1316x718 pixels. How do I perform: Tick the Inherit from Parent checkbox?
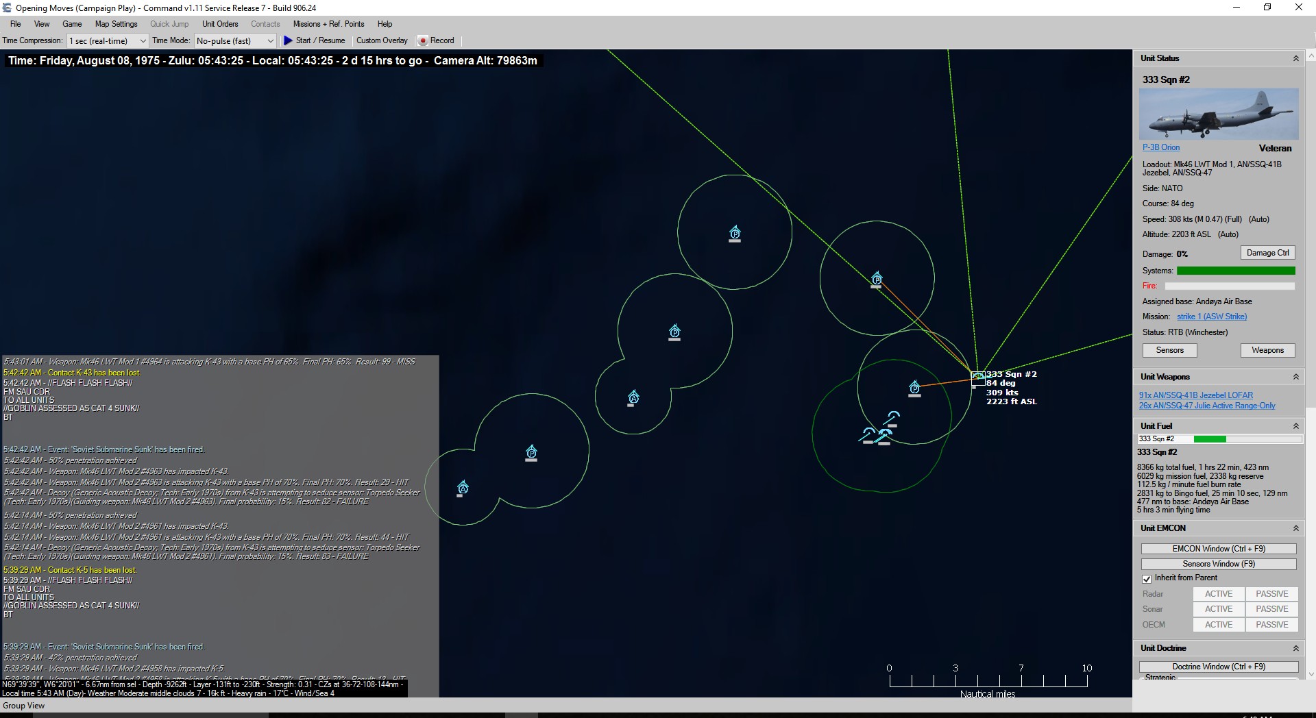click(x=1147, y=578)
